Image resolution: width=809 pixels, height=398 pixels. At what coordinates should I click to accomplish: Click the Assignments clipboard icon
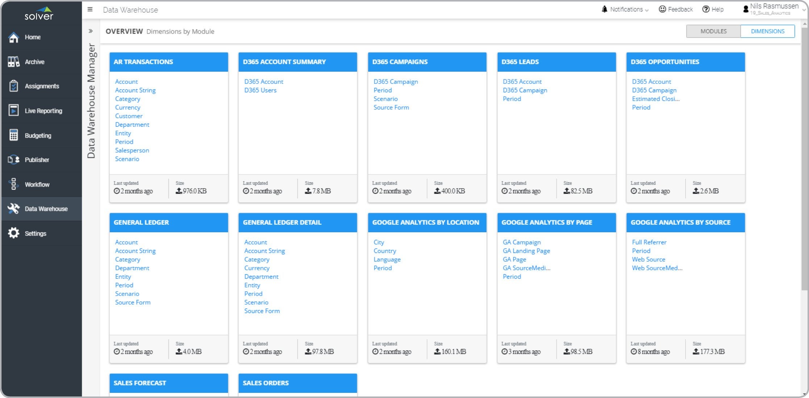pyautogui.click(x=14, y=86)
